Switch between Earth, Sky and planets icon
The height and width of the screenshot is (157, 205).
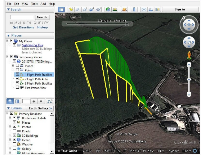click(x=124, y=10)
